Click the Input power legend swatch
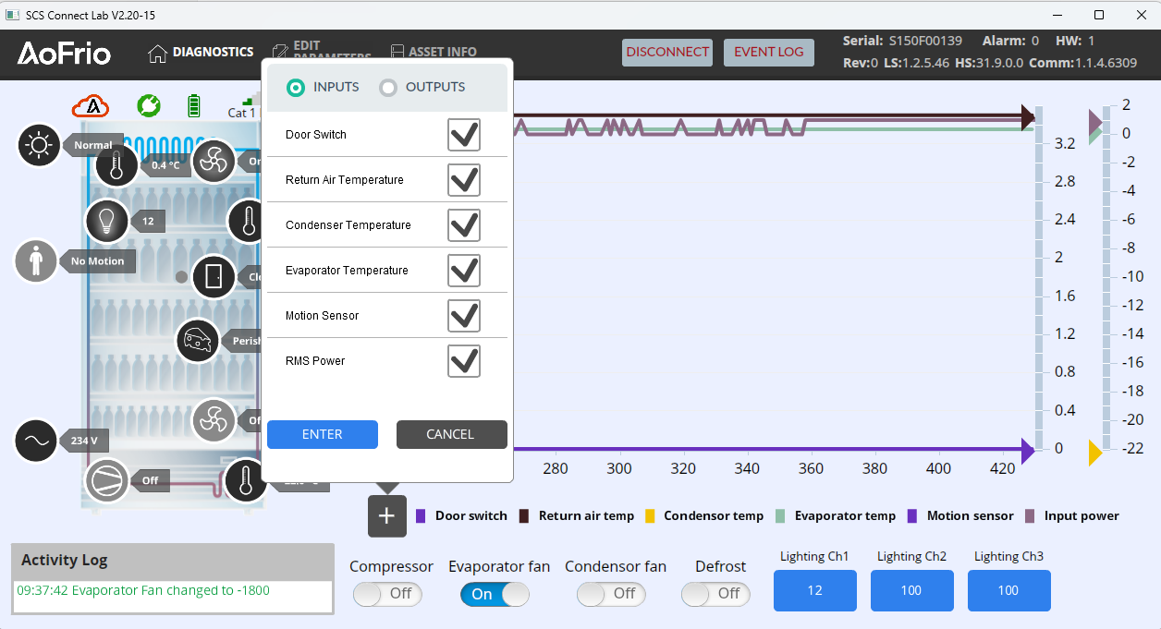Viewport: 1161px width, 629px height. point(1030,516)
